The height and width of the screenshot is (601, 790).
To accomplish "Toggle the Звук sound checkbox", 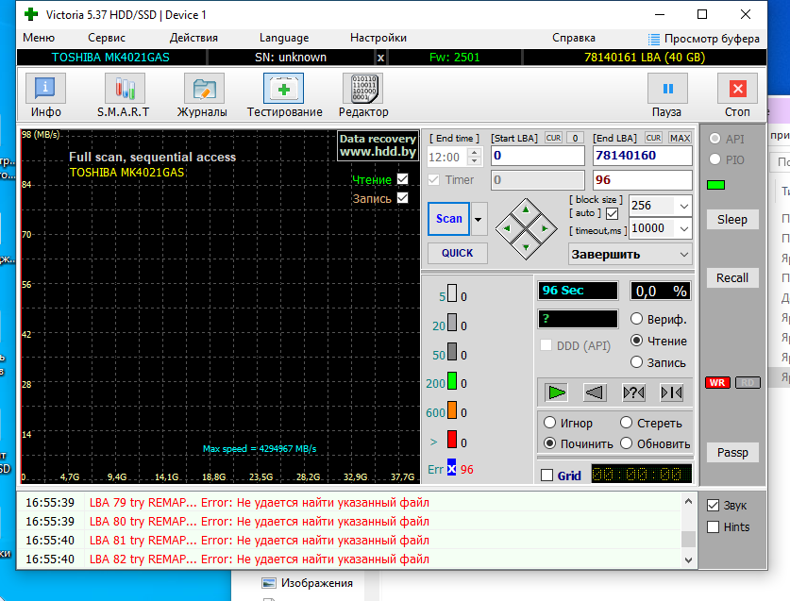I will pyautogui.click(x=713, y=506).
